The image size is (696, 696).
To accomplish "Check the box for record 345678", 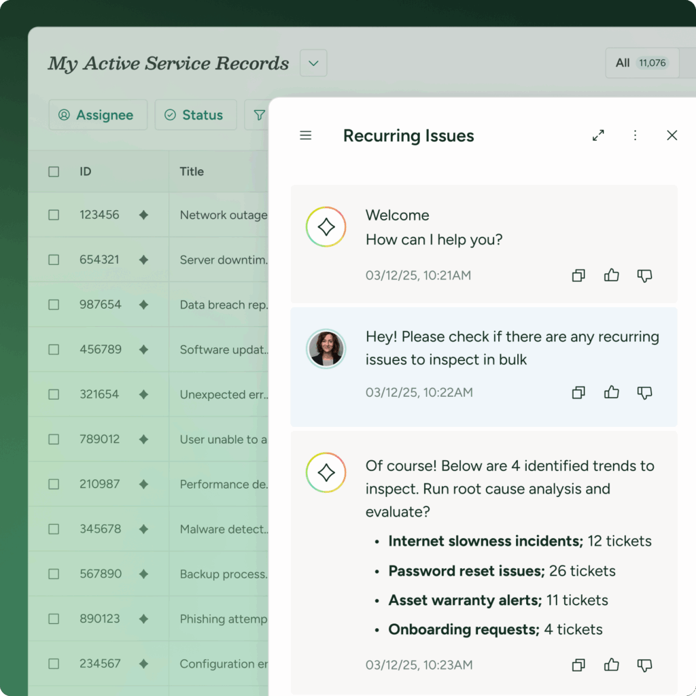I will point(54,529).
